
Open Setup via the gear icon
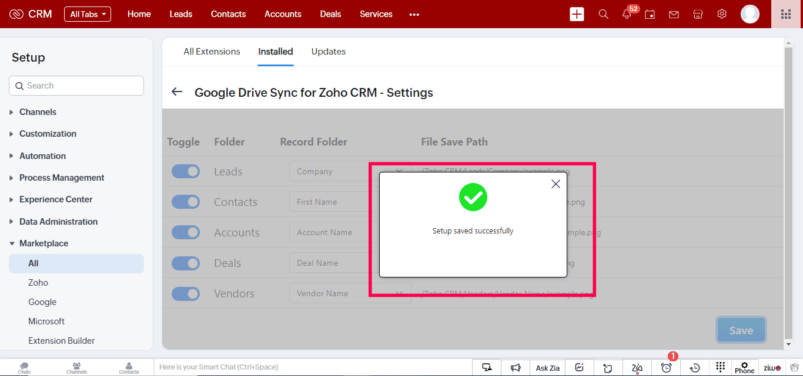[x=722, y=14]
